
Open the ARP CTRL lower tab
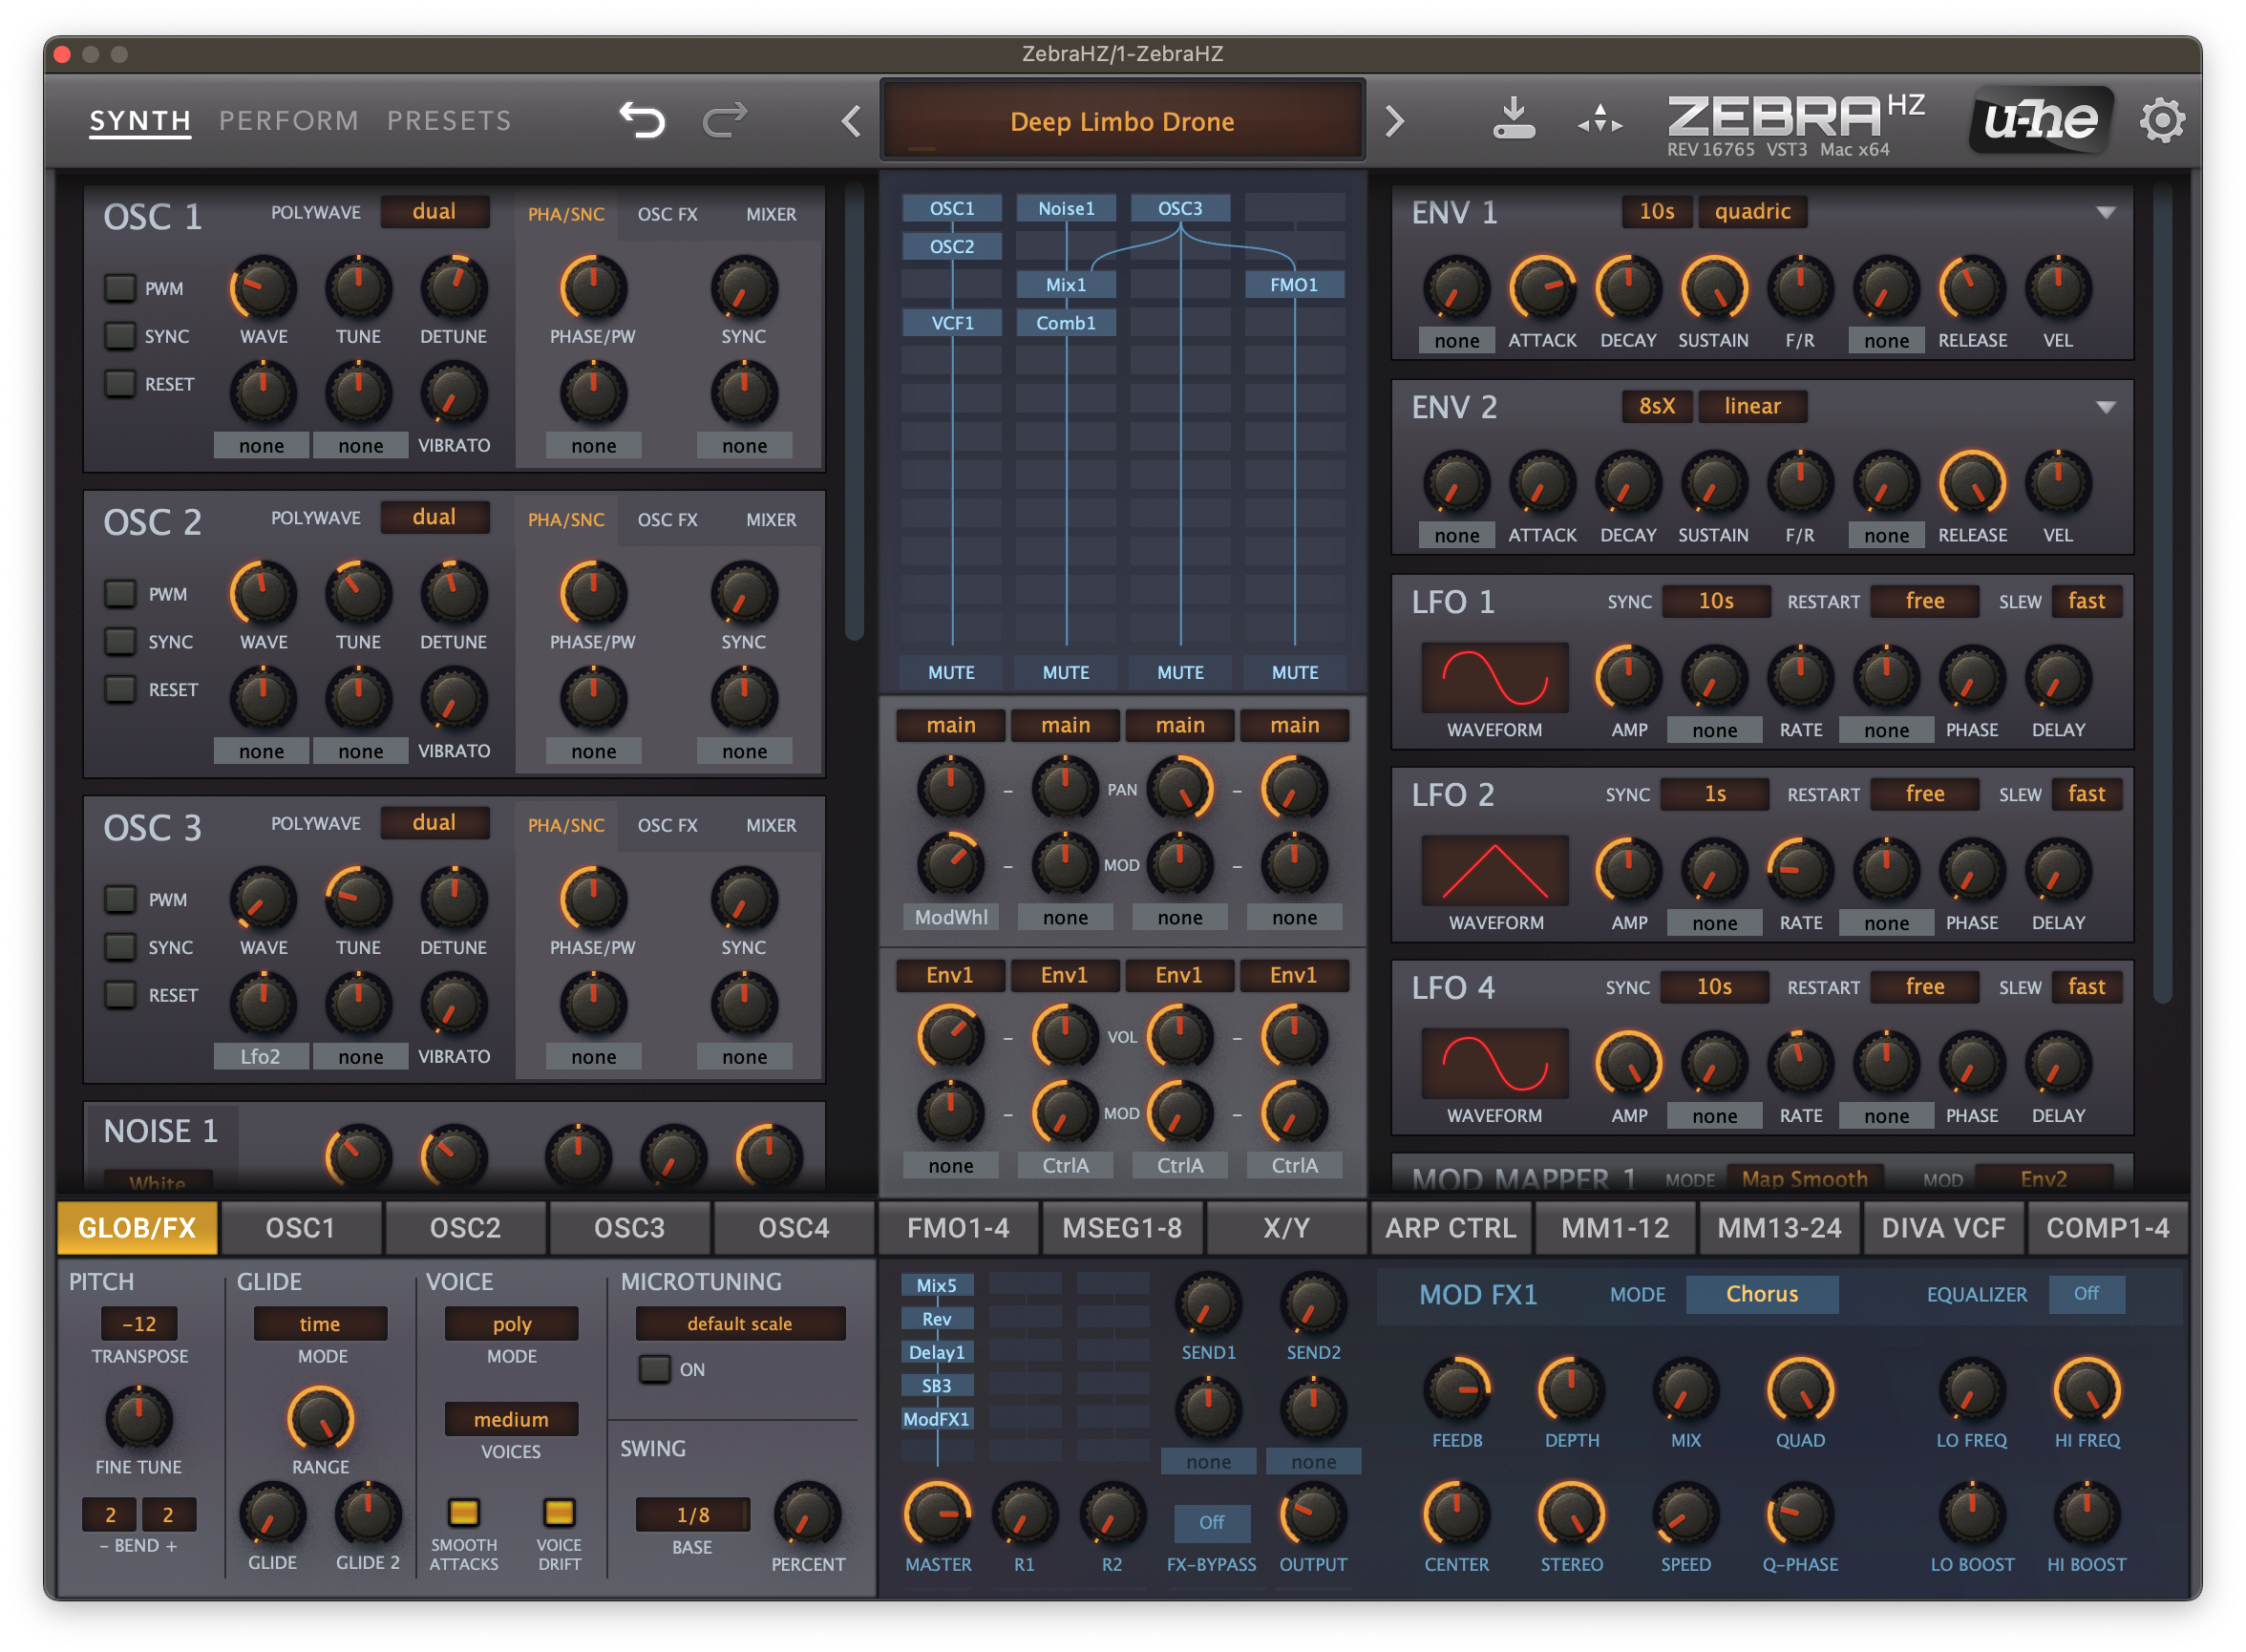click(x=1451, y=1228)
